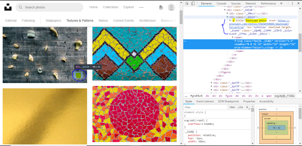The height and width of the screenshot is (146, 302).
Task: Open the Performance tab
Action: coord(268,4)
